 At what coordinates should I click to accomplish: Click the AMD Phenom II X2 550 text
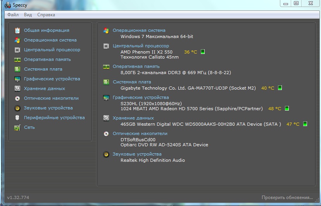click(147, 52)
